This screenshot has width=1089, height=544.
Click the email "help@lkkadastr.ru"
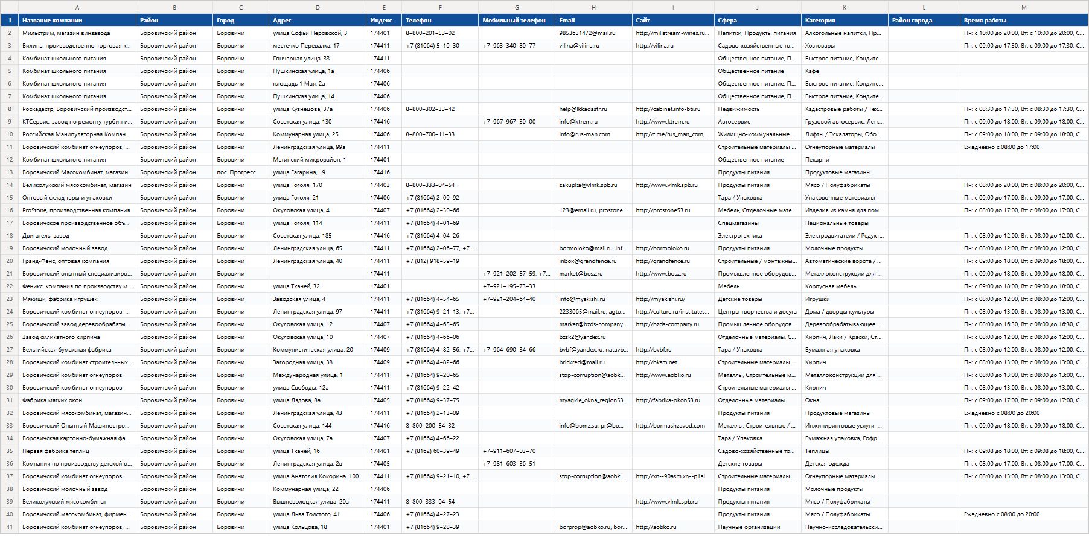[593, 109]
